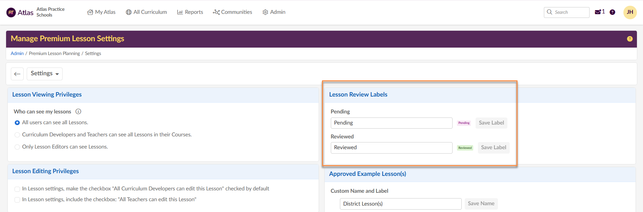Viewport: 643px width, 212px height.
Task: Click the District Lesson(s) name field
Action: click(400, 204)
